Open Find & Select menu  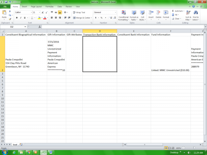(x=196, y=15)
